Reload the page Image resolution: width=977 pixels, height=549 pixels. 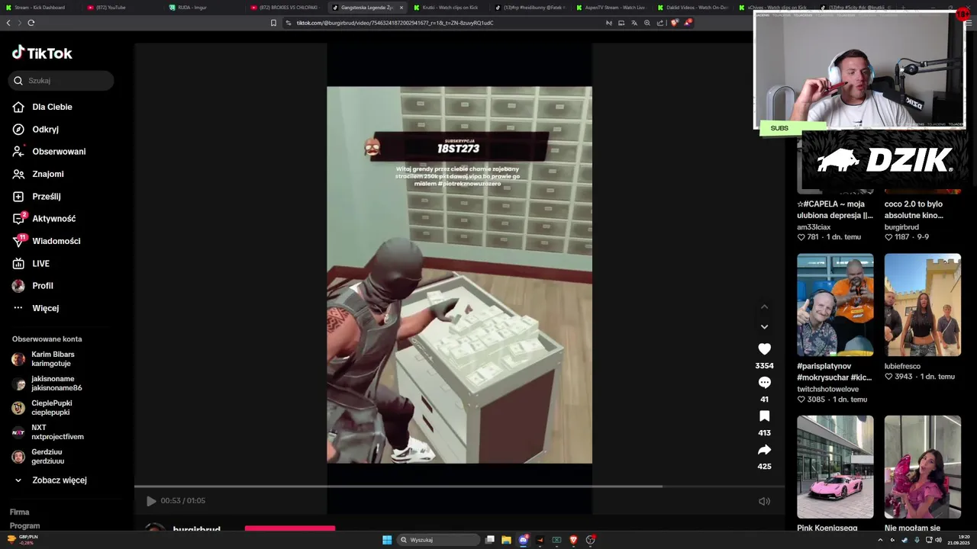click(31, 23)
